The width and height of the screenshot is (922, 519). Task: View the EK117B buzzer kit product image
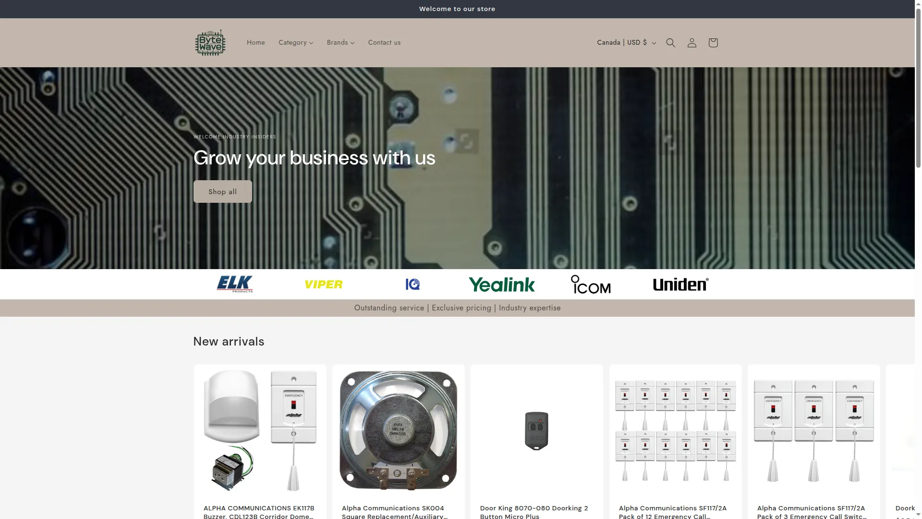(260, 431)
